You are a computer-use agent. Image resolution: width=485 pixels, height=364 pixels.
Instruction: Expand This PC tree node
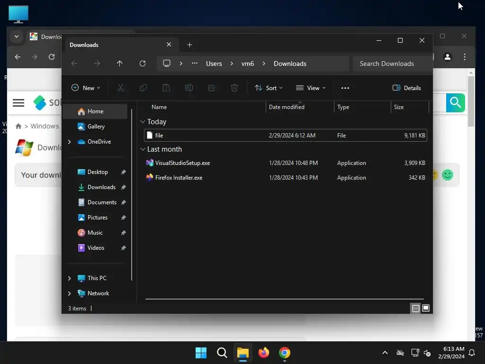pos(69,278)
